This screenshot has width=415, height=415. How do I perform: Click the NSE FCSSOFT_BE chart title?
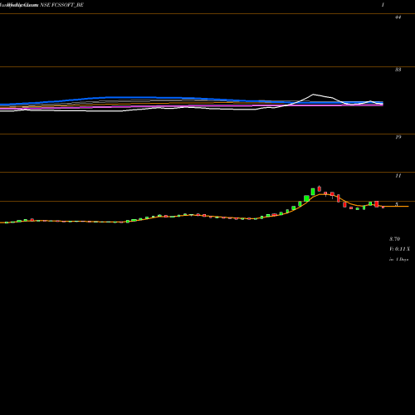[x=61, y=5]
